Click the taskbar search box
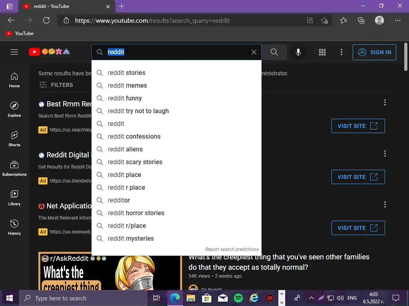Image resolution: width=409 pixels, height=306 pixels. tap(83, 298)
